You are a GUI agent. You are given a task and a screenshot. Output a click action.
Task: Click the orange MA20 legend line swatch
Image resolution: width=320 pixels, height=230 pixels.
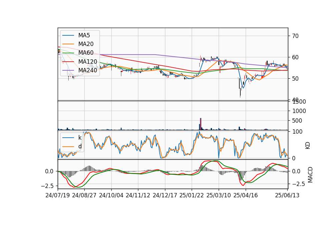[68, 44]
